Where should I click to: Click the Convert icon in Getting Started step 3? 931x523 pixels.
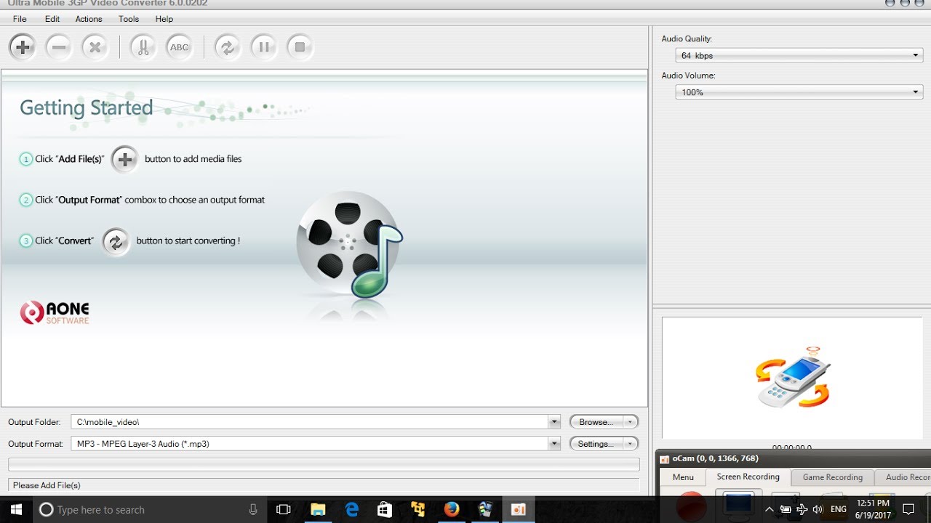tap(116, 241)
